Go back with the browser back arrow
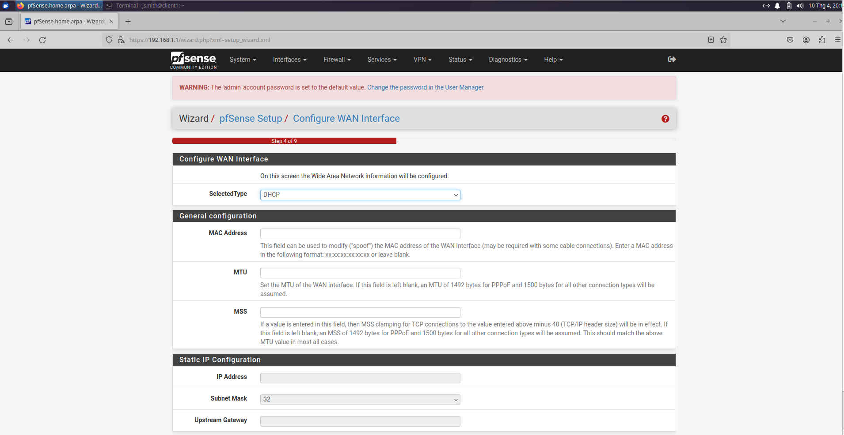The image size is (844, 435). click(x=11, y=40)
